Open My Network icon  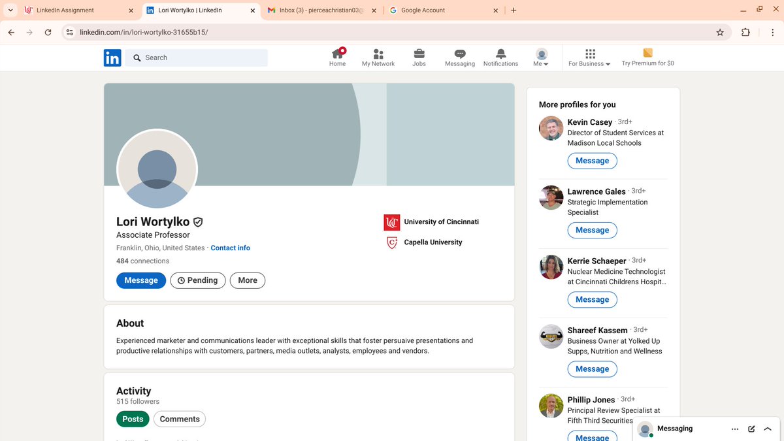[x=378, y=57]
